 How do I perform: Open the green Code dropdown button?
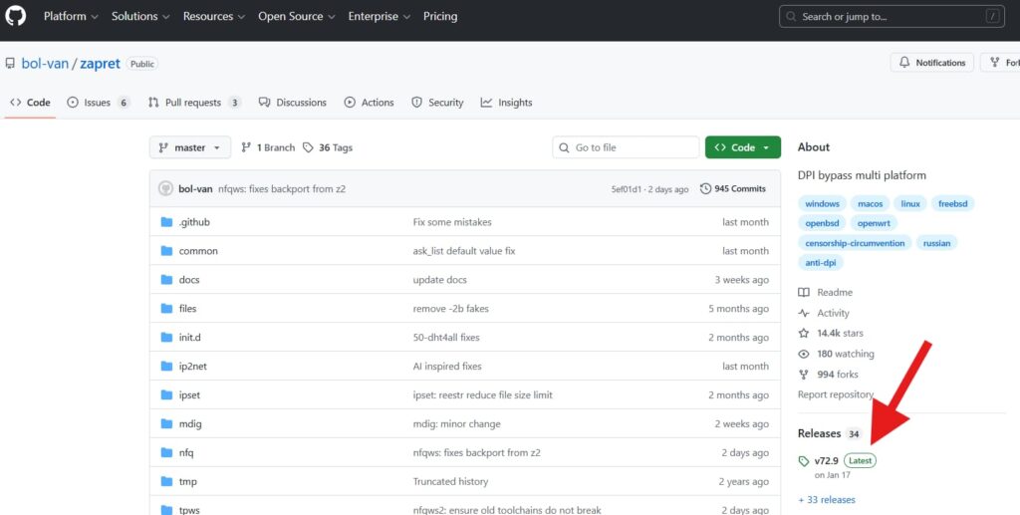[x=742, y=147]
